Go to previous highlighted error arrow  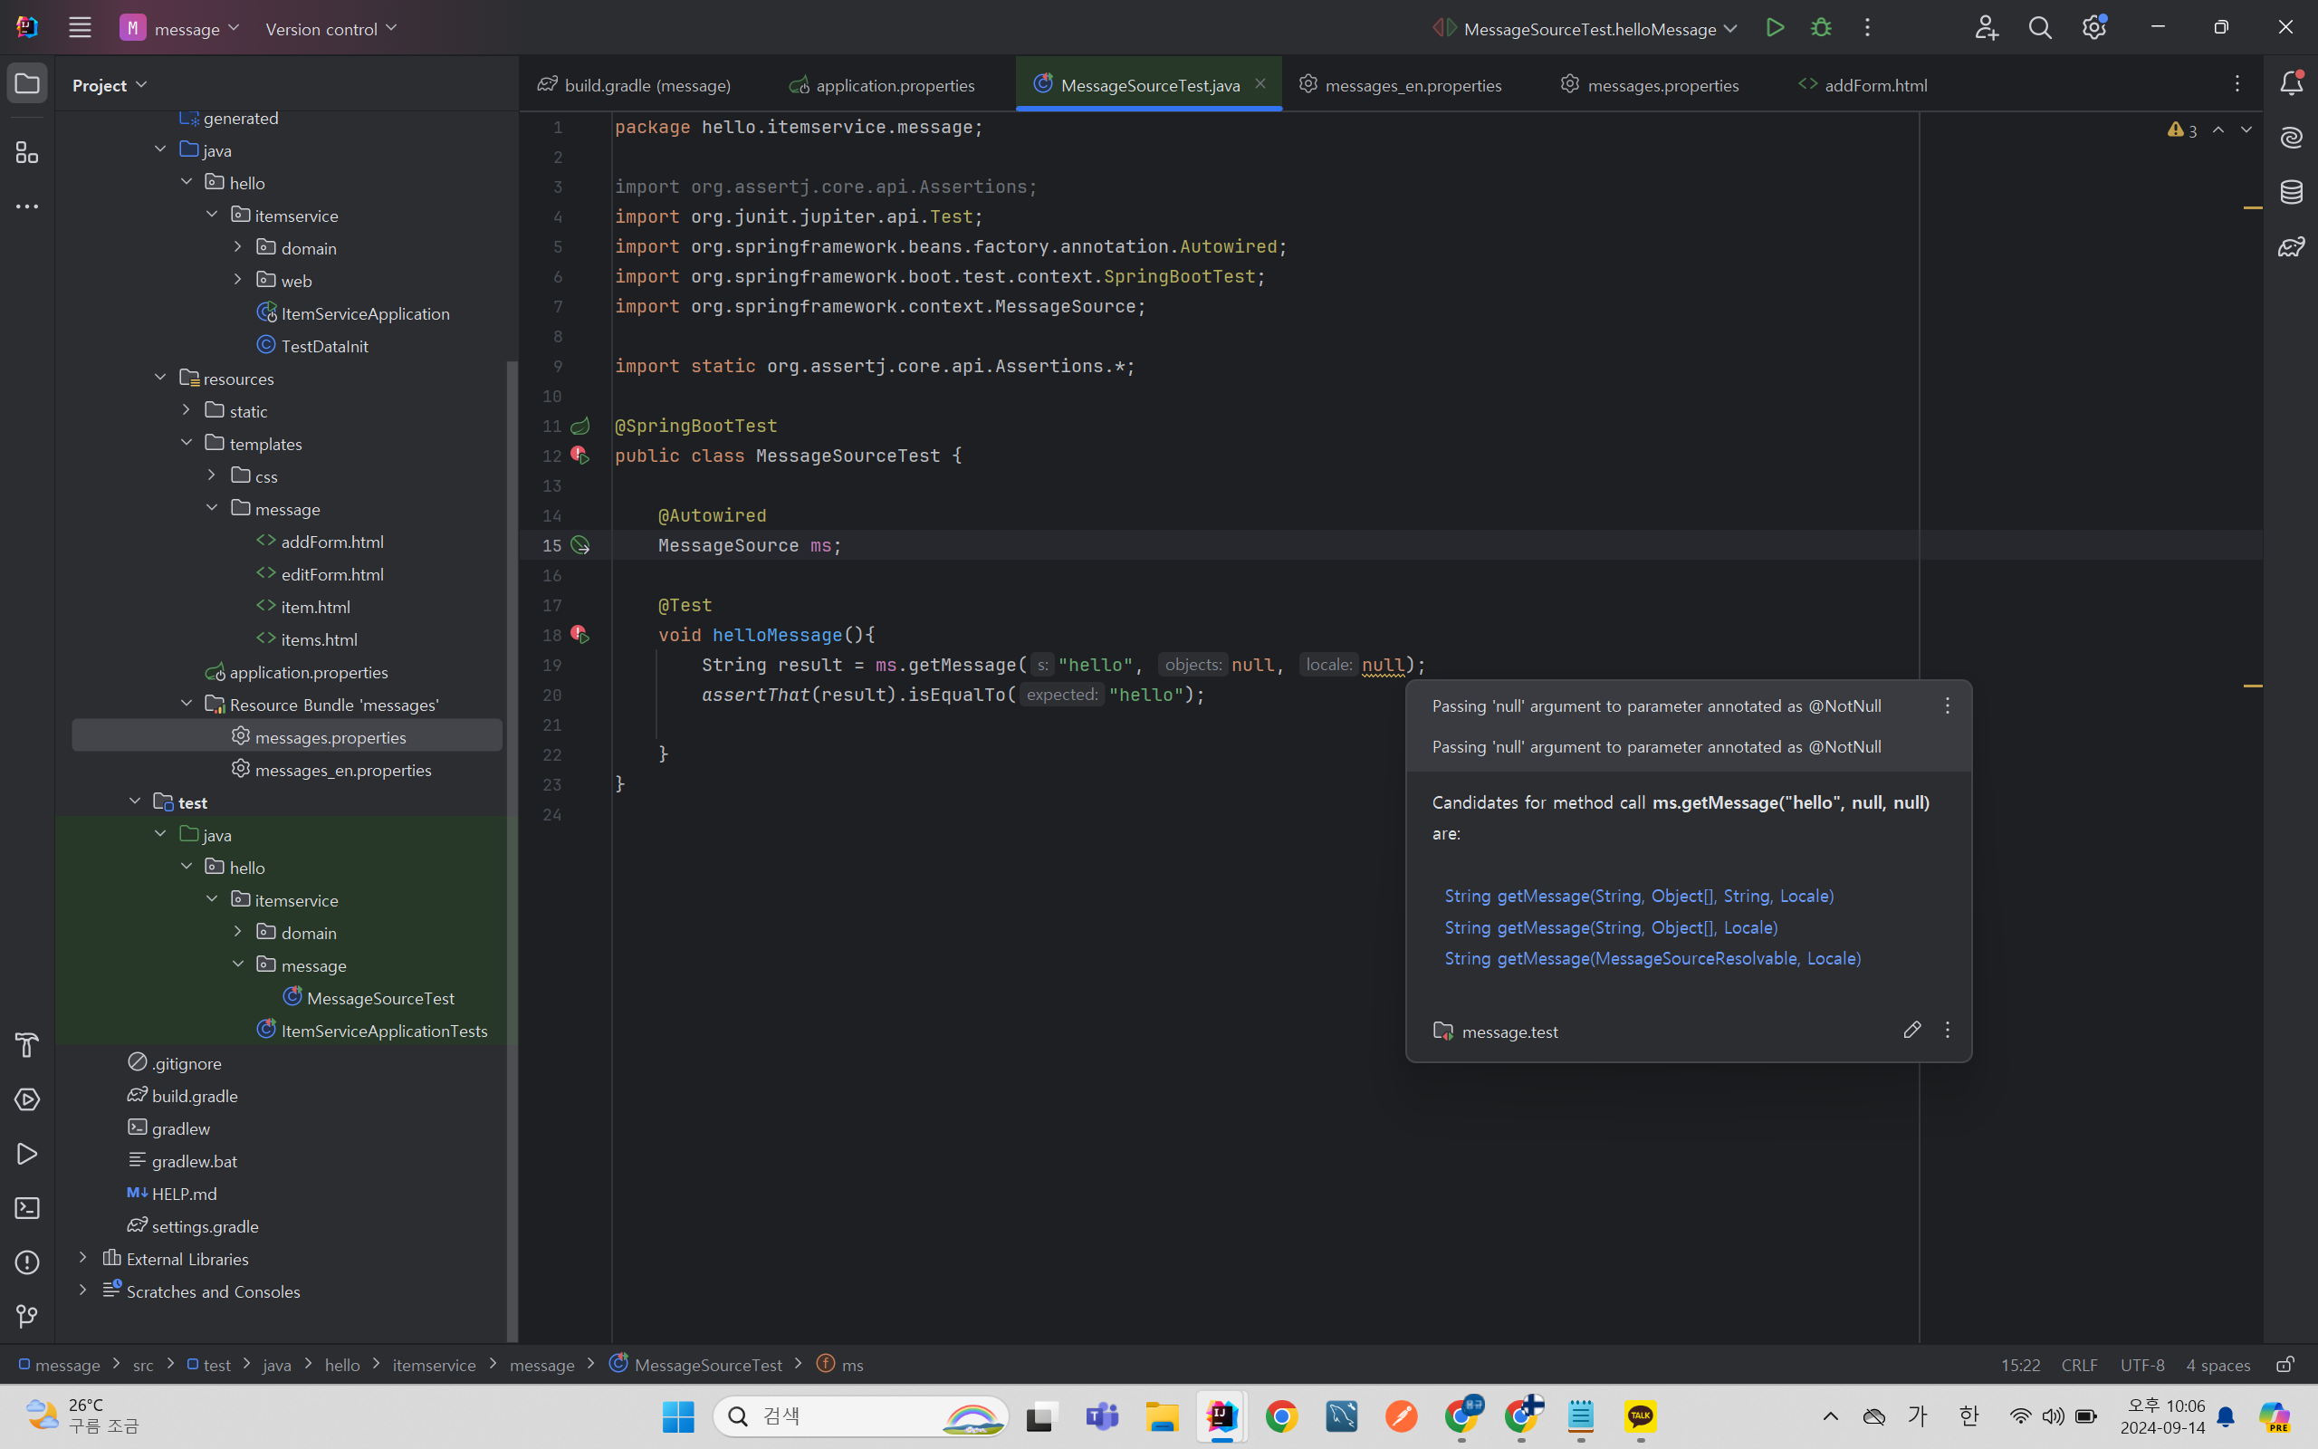pyautogui.click(x=2218, y=130)
